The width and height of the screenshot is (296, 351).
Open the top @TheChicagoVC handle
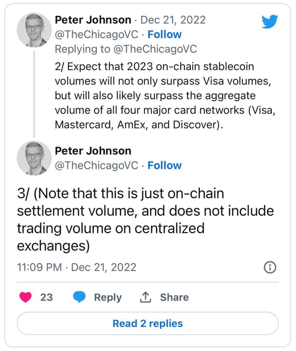(x=96, y=35)
